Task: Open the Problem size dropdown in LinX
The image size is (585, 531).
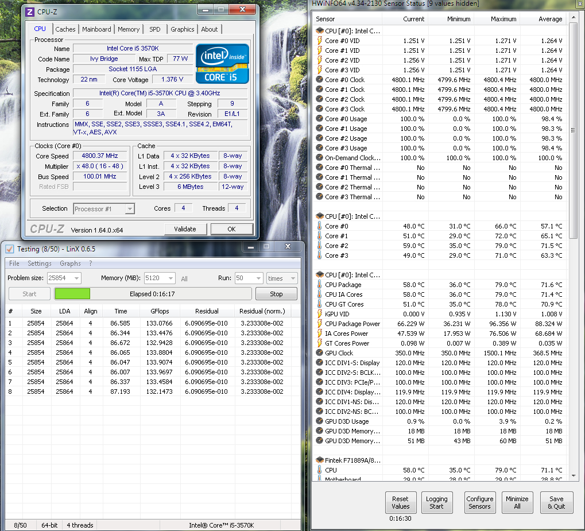Action: pyautogui.click(x=76, y=278)
